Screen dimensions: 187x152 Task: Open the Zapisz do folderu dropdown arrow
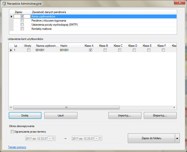(x=177, y=138)
